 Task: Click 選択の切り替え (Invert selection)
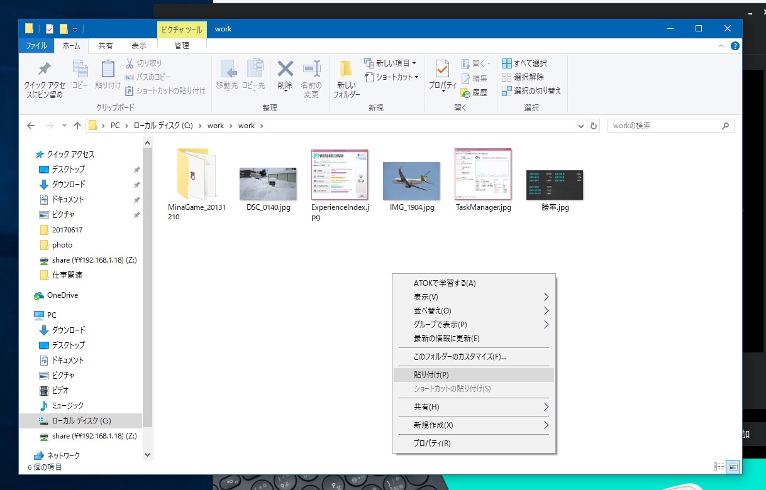[531, 90]
